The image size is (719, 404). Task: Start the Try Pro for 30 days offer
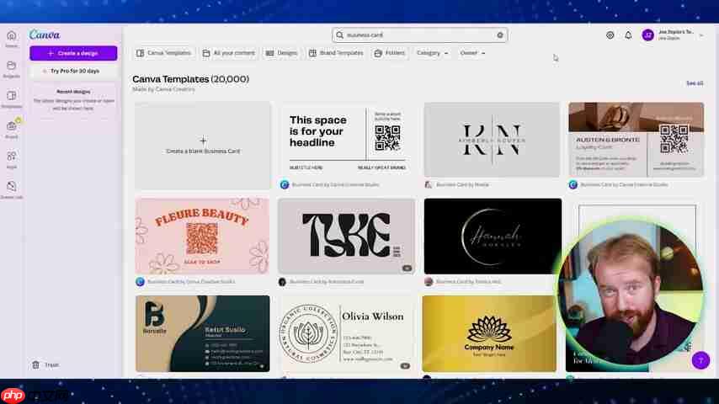point(73,71)
